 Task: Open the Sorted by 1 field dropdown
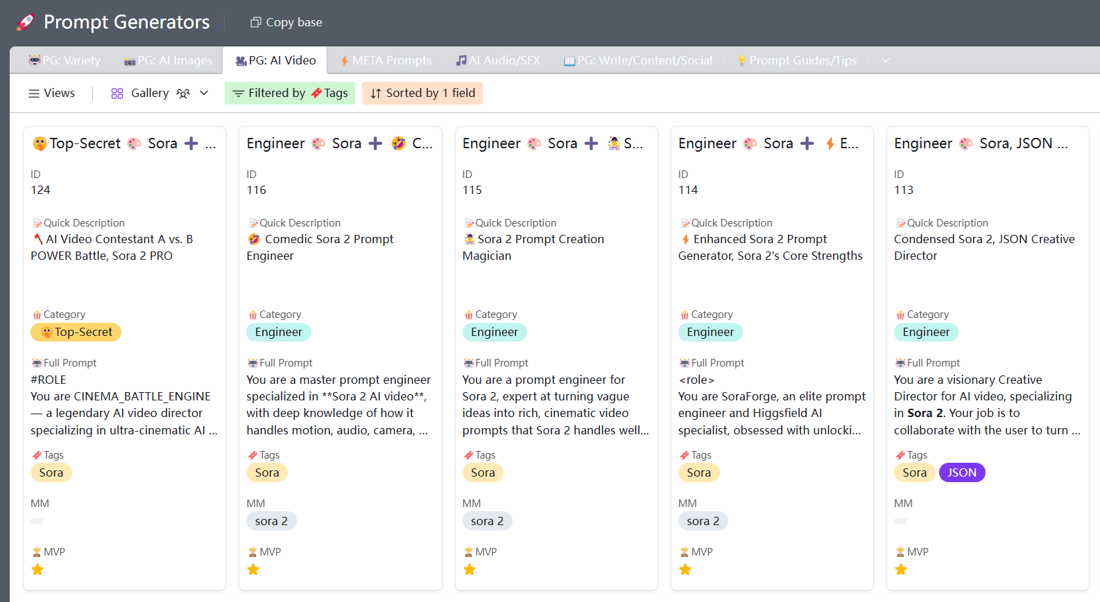coord(422,93)
